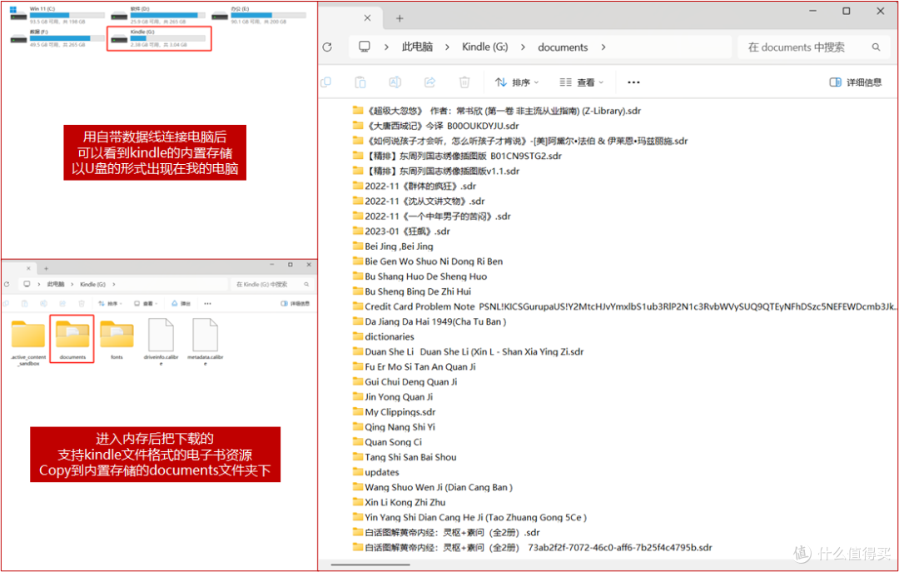Viewport: 899px width, 572px height.
Task: Expand the chevron between 此电脑 and Kindle (G:) in documents window
Action: 447,47
